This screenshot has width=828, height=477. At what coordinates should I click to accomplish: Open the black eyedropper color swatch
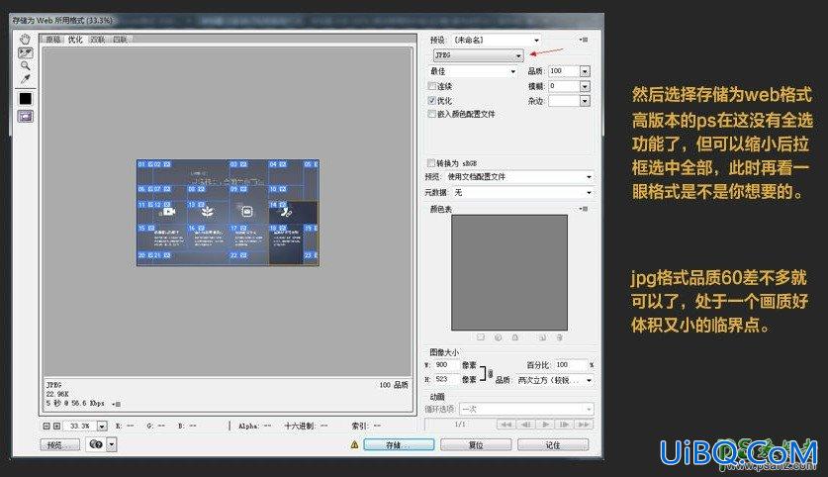point(26,98)
